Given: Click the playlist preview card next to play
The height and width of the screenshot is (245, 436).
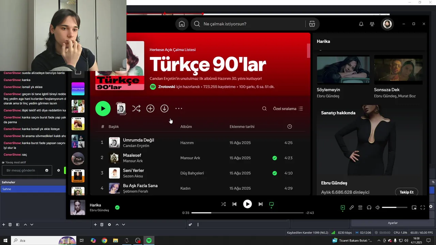Looking at the screenshot, I should pos(121,109).
